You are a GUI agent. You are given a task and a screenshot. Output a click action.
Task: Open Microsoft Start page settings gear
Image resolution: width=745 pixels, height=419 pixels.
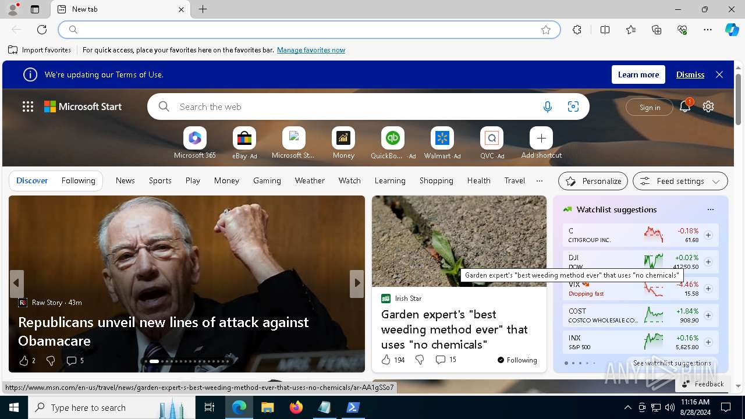point(708,106)
